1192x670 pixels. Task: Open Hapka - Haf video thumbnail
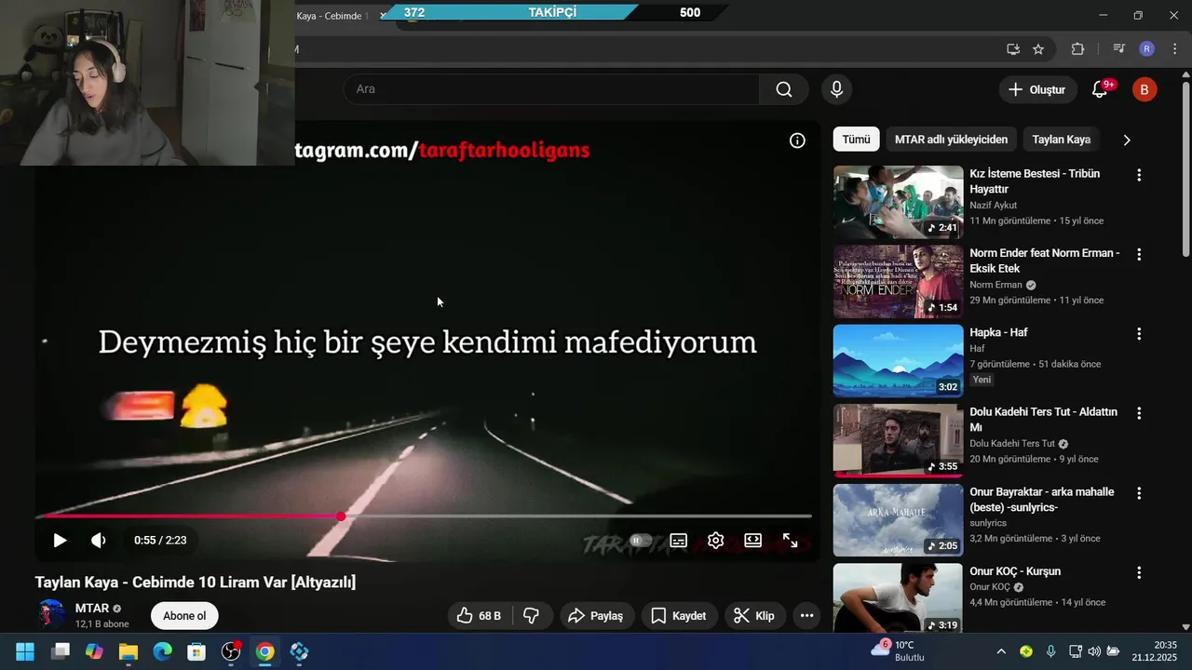point(898,361)
